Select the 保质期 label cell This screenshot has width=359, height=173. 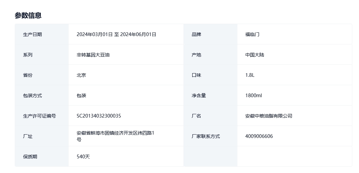pos(42,156)
